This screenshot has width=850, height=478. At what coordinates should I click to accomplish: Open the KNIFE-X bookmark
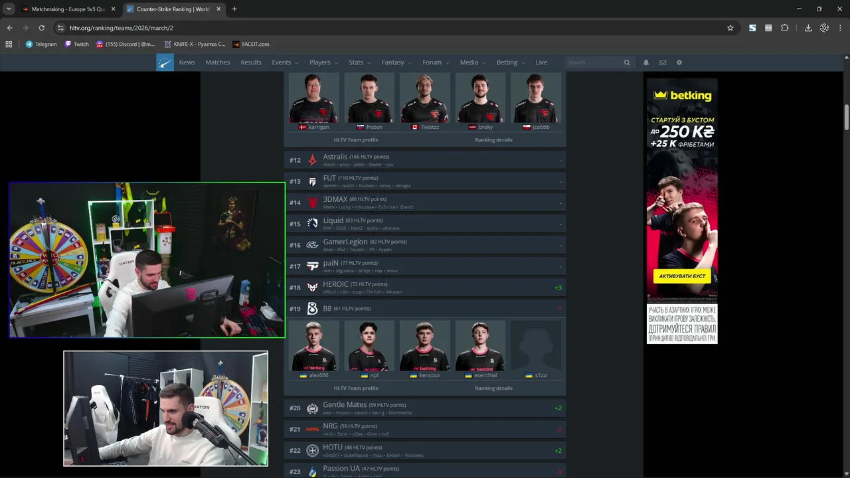tap(195, 44)
